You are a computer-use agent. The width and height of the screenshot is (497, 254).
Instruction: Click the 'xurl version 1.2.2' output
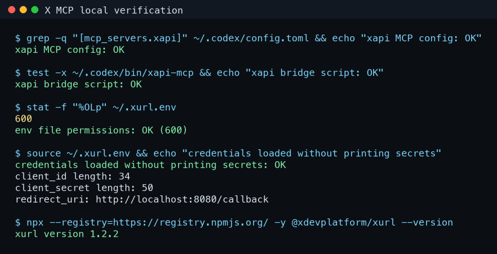click(67, 234)
